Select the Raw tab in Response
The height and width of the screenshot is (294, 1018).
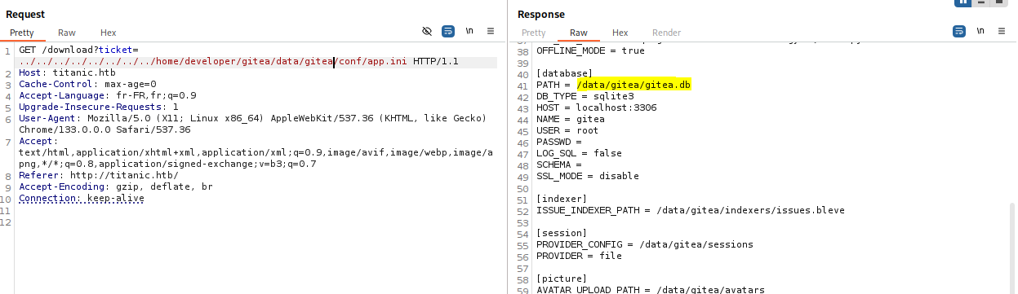579,33
